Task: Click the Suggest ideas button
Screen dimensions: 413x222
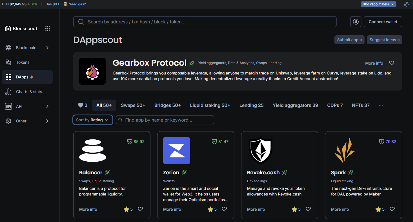Action: (384, 40)
